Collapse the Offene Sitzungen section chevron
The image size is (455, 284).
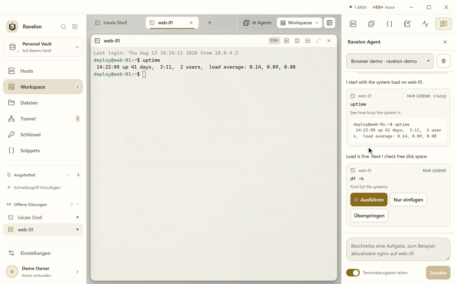point(77,204)
